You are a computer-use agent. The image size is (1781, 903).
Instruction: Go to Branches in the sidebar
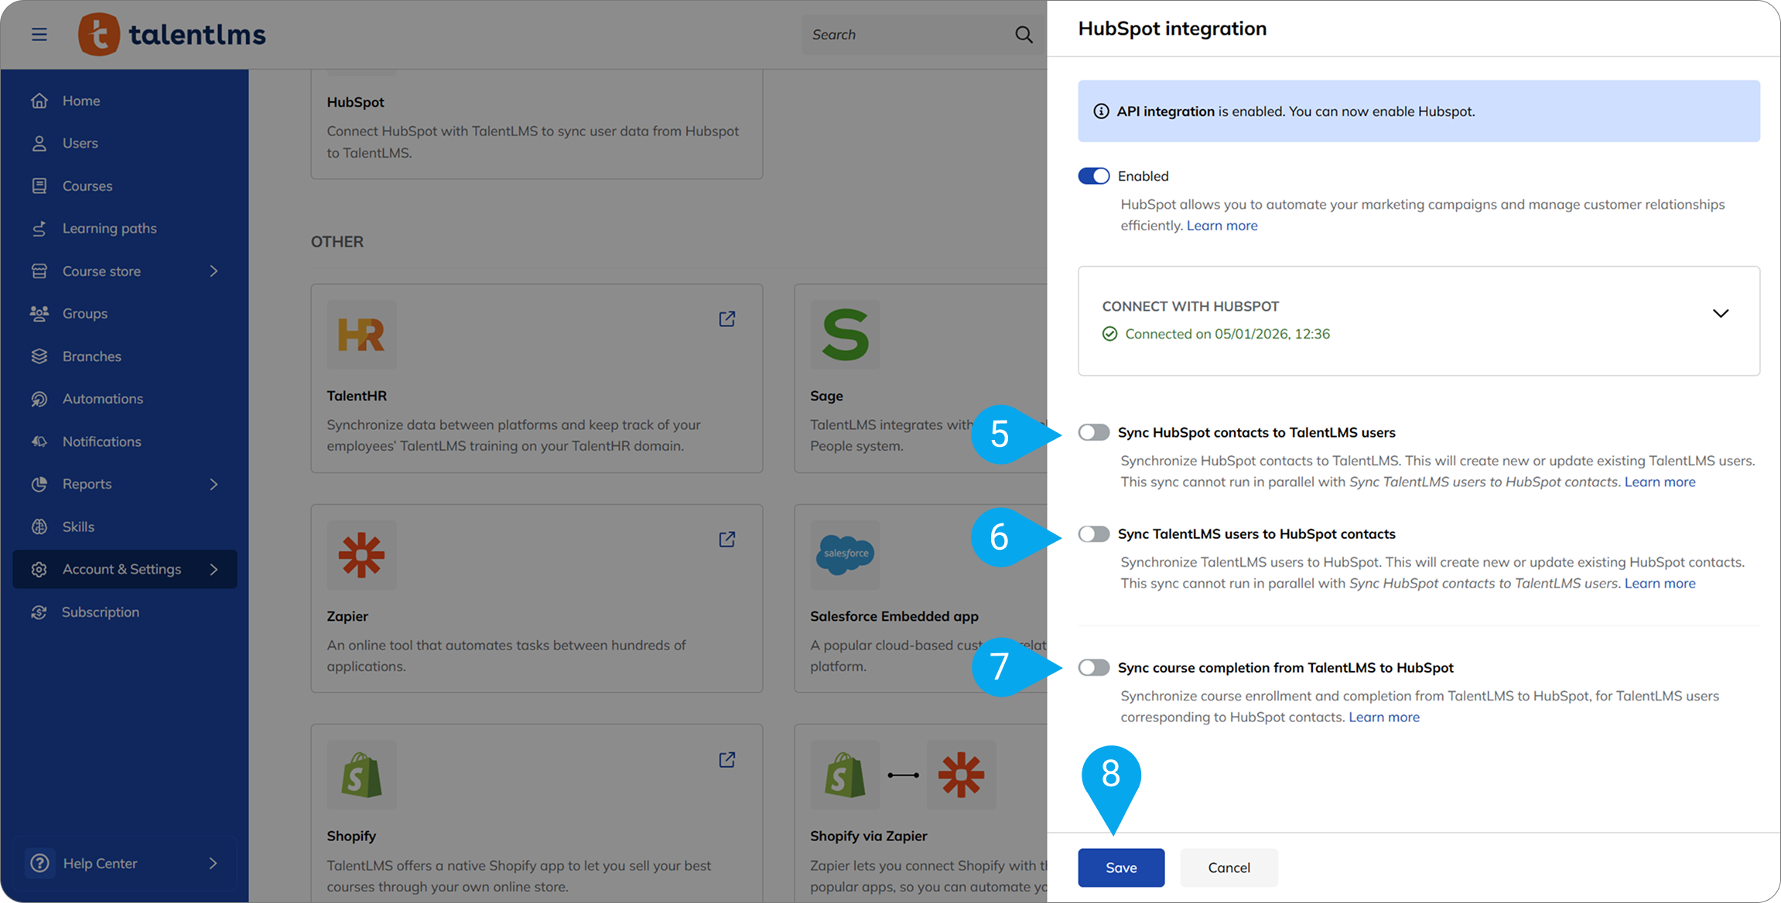pos(91,356)
